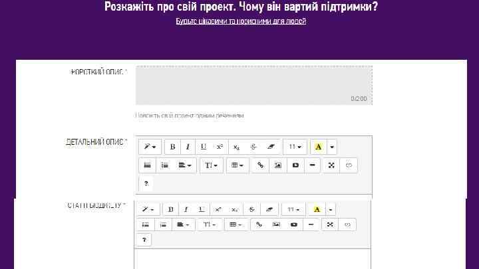Viewport: 479px width, 269px height.
Task: Open color options arrow in Статті бюджету editor
Action: tap(331, 209)
